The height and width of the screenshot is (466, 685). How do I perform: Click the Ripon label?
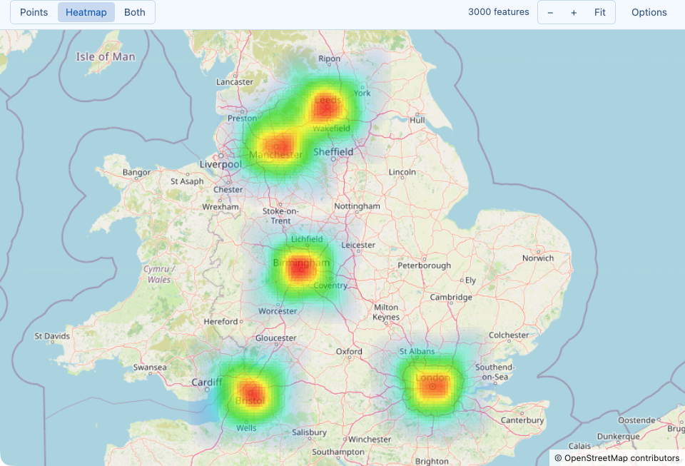click(x=329, y=59)
